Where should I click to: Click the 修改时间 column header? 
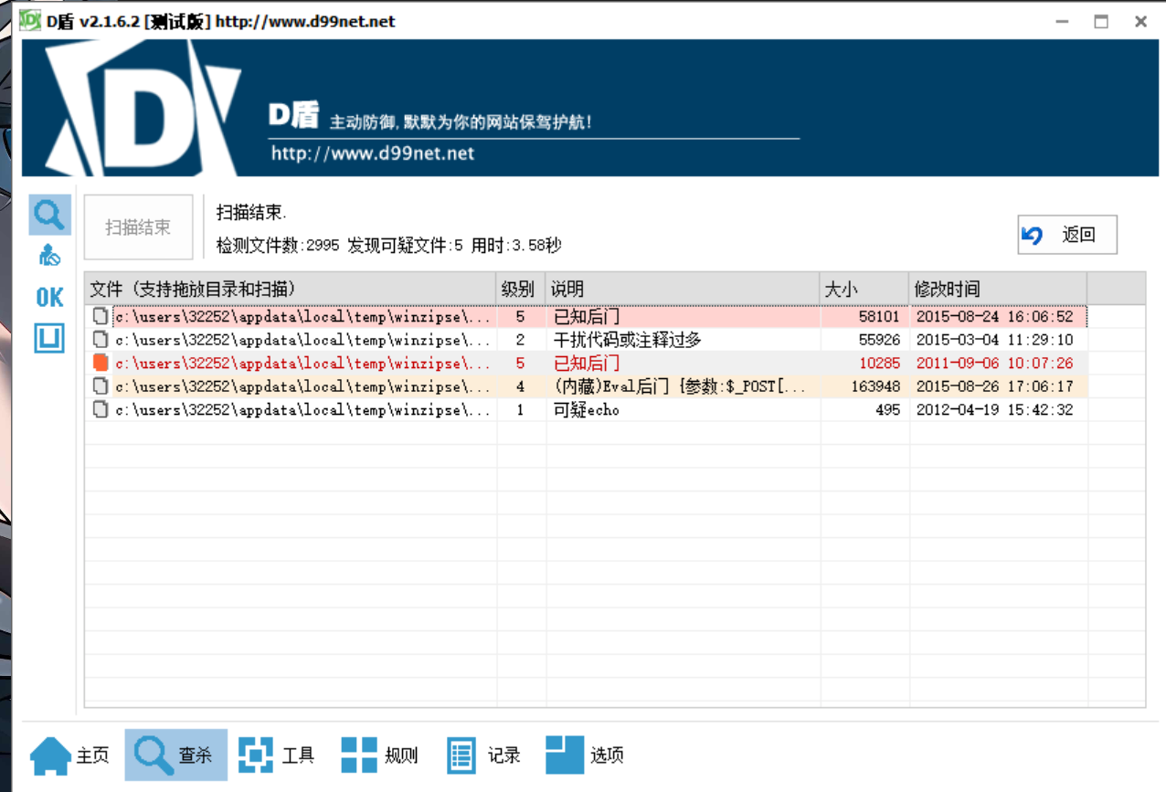[x=996, y=289]
